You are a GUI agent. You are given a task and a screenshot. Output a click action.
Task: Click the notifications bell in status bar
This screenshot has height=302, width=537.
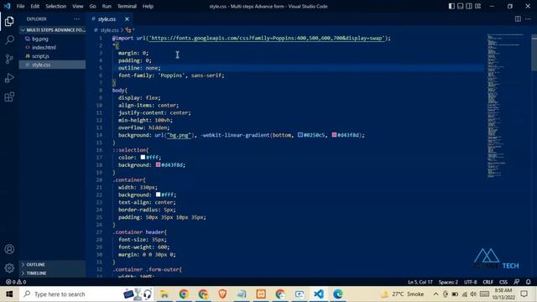[528, 282]
